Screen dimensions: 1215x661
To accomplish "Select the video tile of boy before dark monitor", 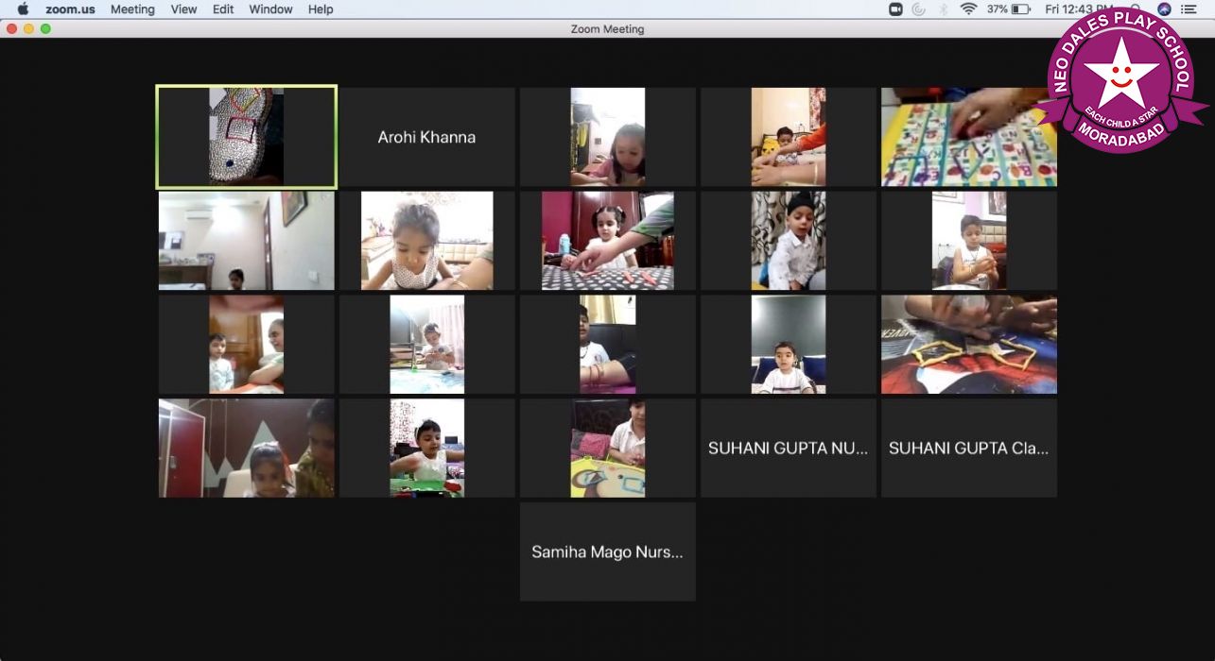I will 789,345.
